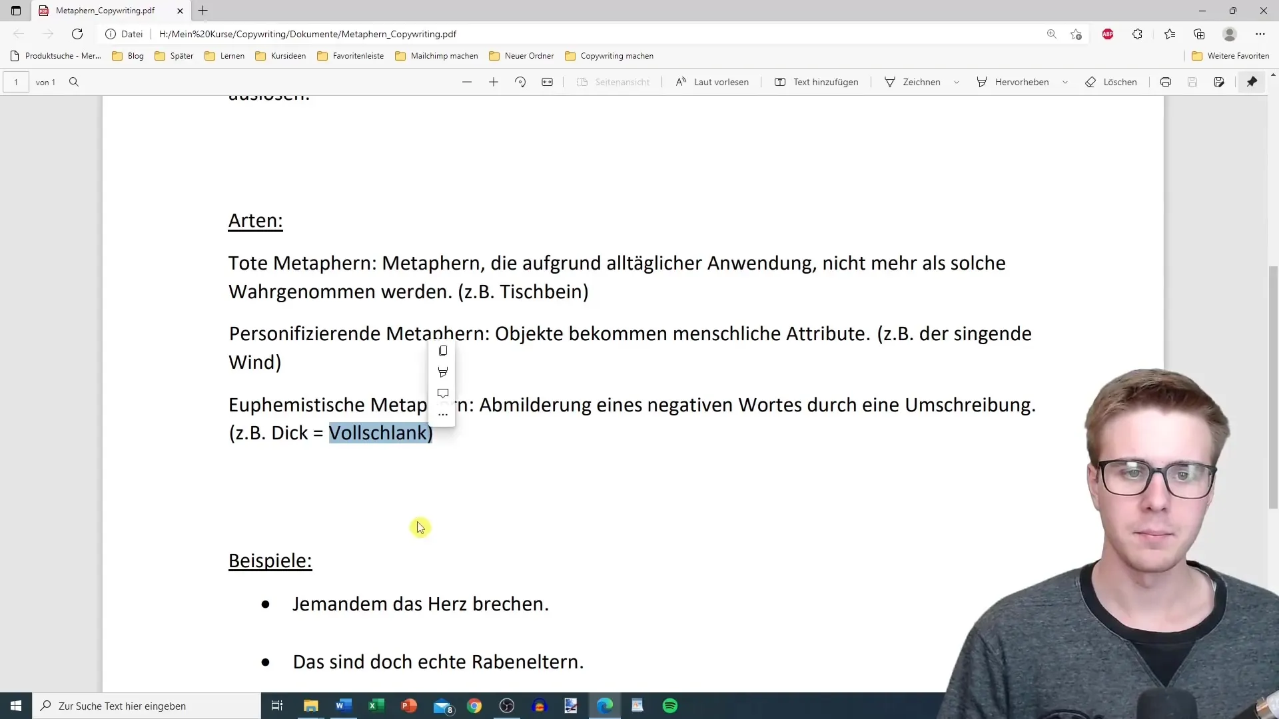Viewport: 1279px width, 719px height.
Task: Open the tab actions menu icon
Action: [x=16, y=11]
